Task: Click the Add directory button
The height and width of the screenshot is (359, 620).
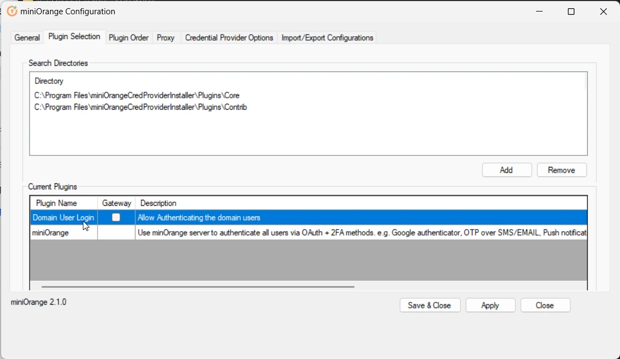Action: (506, 170)
